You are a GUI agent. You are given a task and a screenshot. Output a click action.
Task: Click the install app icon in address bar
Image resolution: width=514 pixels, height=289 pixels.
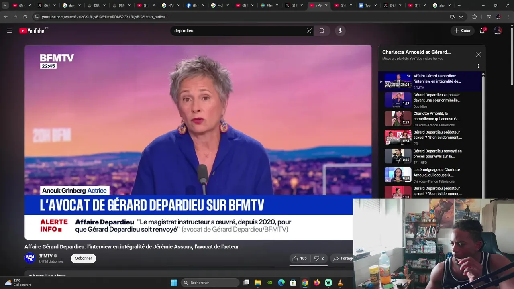[x=452, y=17]
